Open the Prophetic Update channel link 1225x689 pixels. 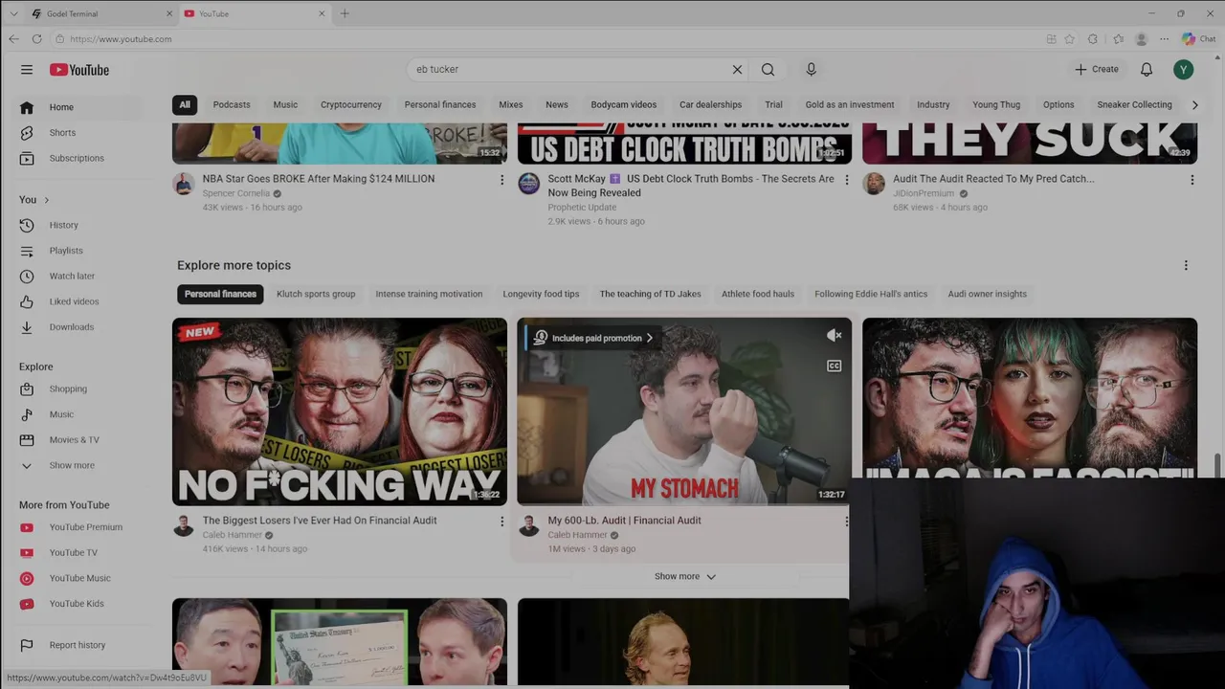[x=582, y=208]
